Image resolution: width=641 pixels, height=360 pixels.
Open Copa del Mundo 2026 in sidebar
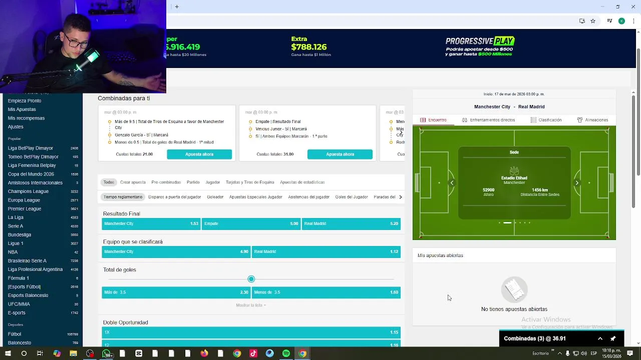pyautogui.click(x=31, y=174)
